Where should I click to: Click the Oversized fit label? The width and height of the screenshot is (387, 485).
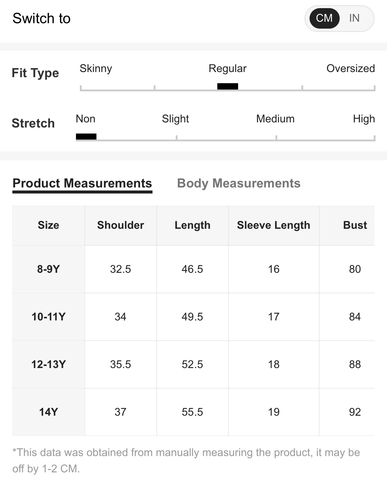[351, 68]
